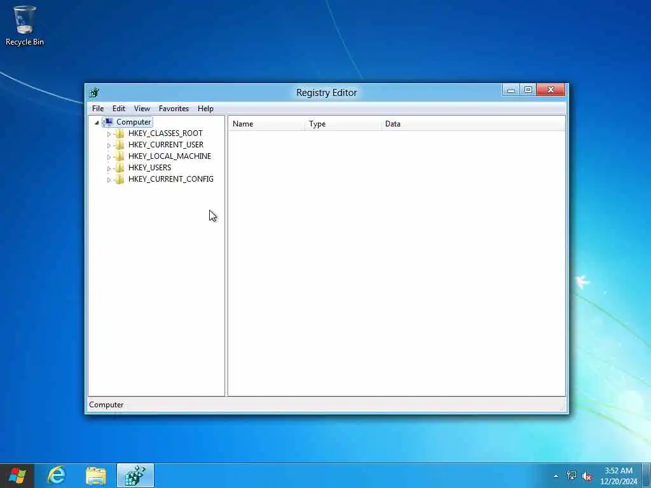The width and height of the screenshot is (651, 488).
Task: Click the HKEY_USERS folder icon
Action: (x=120, y=168)
